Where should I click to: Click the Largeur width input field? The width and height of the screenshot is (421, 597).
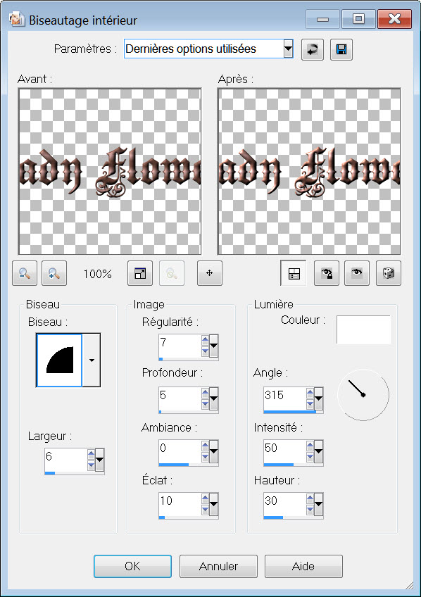point(66,460)
